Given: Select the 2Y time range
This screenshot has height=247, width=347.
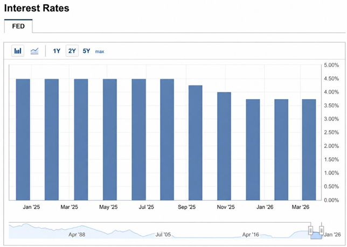Looking at the screenshot, I should [x=72, y=51].
